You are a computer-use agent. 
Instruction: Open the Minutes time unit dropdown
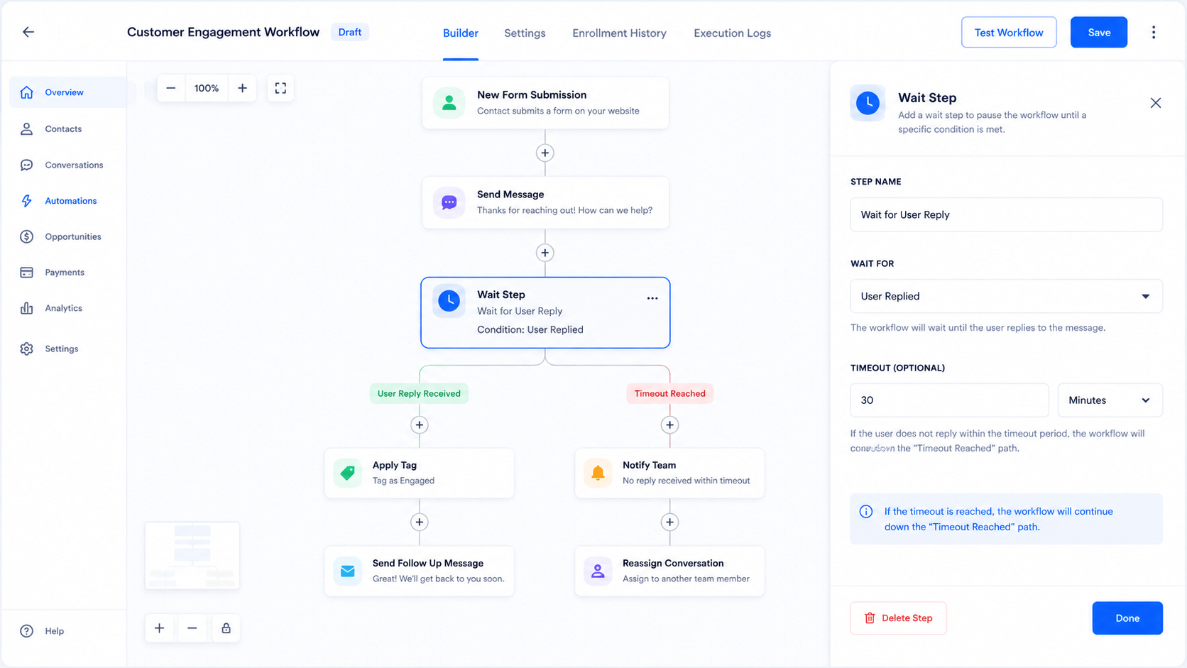click(x=1110, y=400)
